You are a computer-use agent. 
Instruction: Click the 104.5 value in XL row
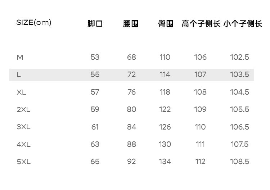pos(239,92)
